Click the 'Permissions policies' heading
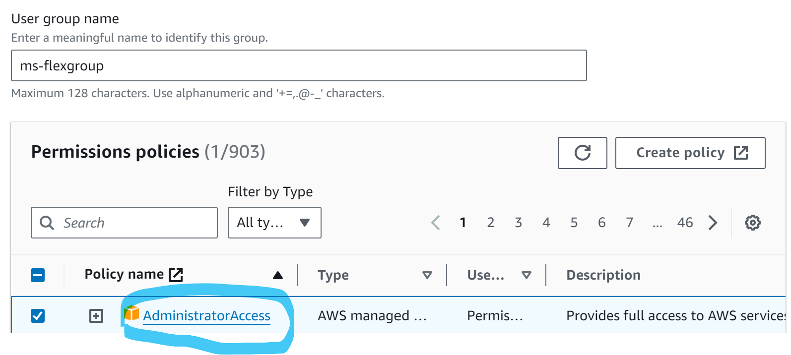 (115, 152)
